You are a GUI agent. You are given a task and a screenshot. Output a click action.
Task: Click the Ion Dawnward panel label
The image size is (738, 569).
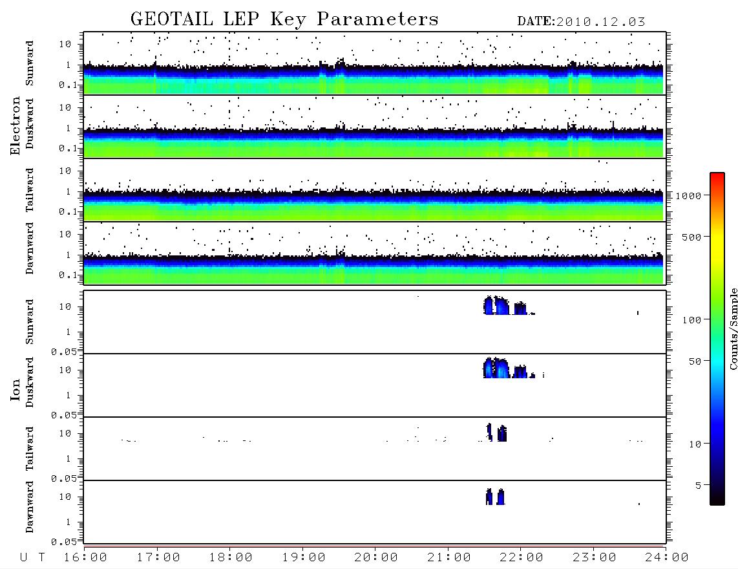tap(30, 506)
